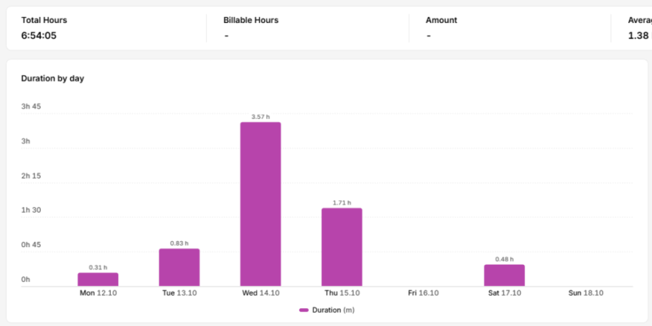Click the 2h 15 y-axis label
The image size is (652, 326).
click(31, 176)
